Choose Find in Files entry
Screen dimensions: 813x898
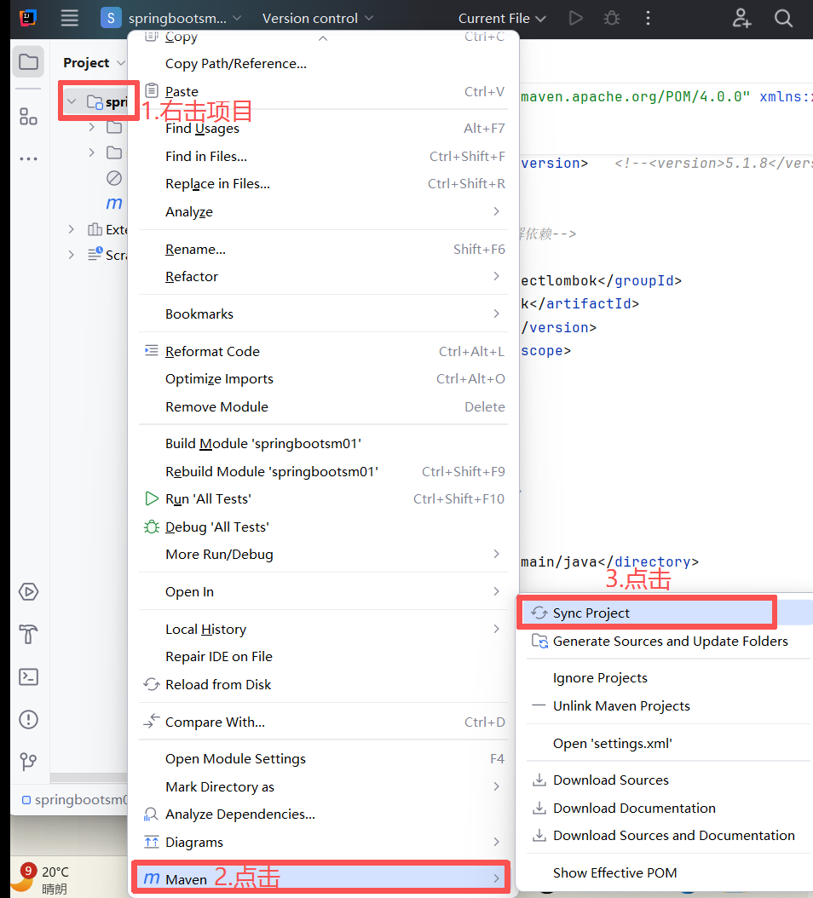(323, 157)
